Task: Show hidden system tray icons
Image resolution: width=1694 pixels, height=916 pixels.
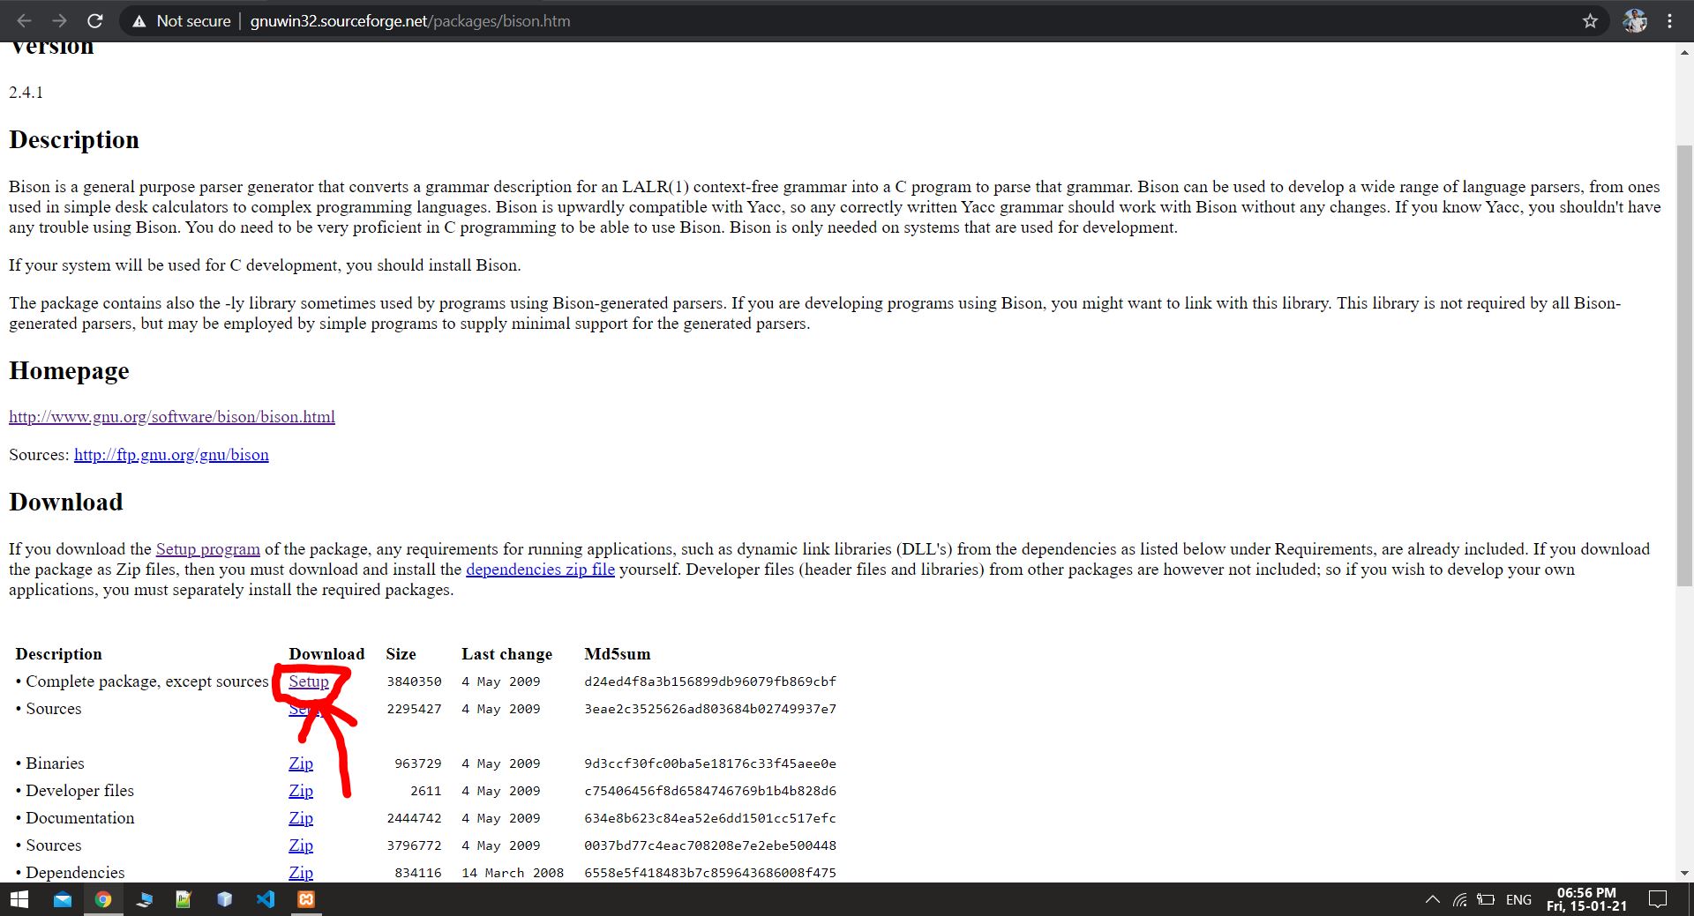Action: coord(1432,899)
